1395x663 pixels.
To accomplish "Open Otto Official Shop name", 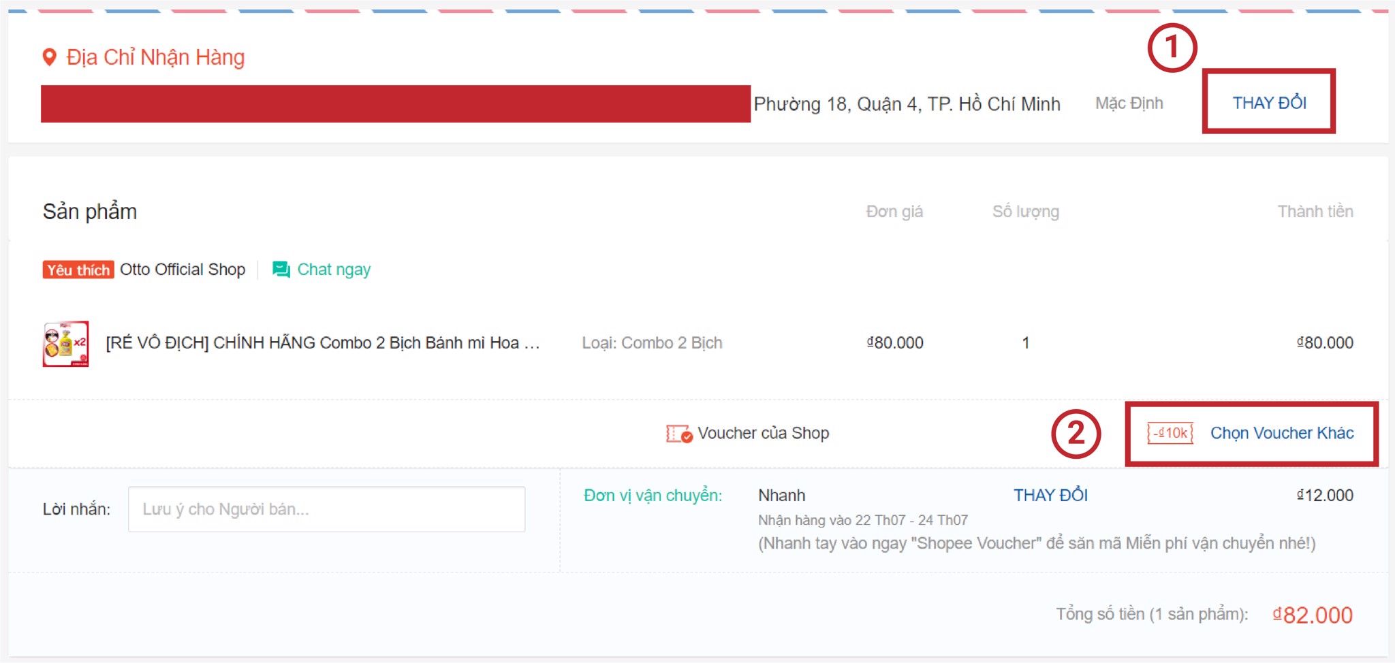I will click(x=183, y=270).
